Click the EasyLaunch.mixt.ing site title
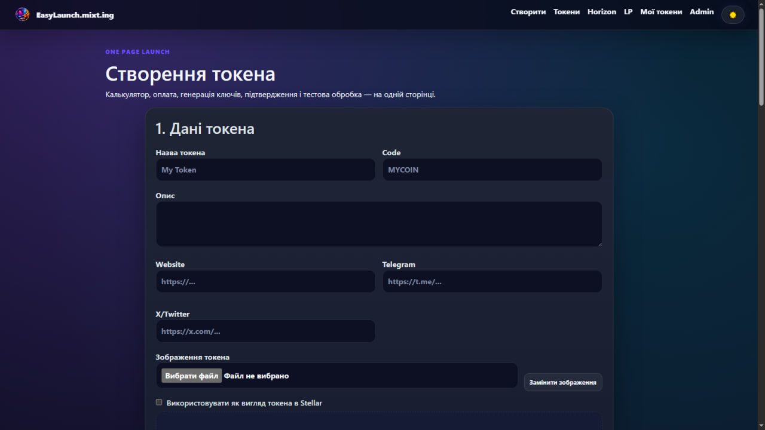Screen dimensions: 765x430 click(75, 15)
